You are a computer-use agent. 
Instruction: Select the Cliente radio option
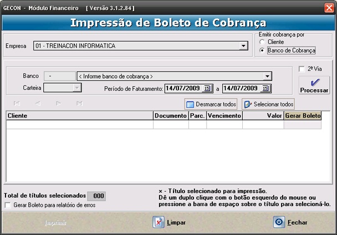coord(262,42)
